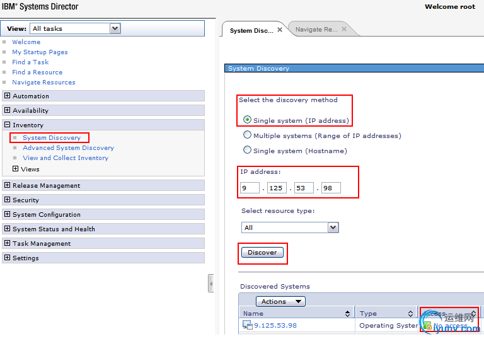Screen dimensions: 484x339
Task: Open Find a Resource link
Action: click(37, 72)
